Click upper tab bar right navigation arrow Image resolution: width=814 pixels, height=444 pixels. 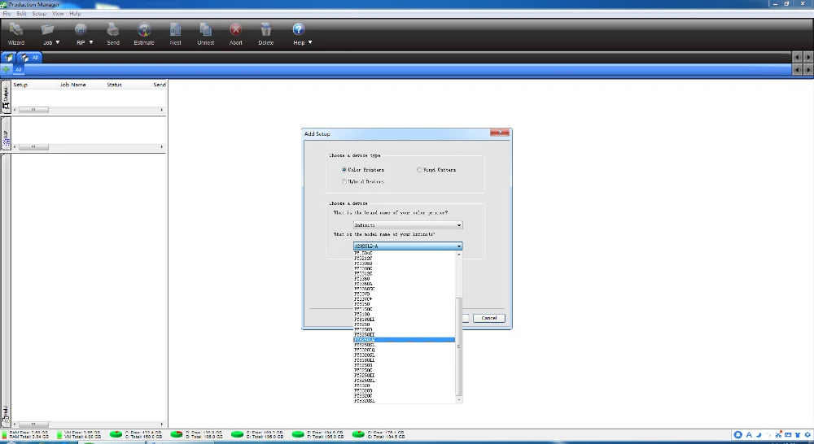pos(807,57)
